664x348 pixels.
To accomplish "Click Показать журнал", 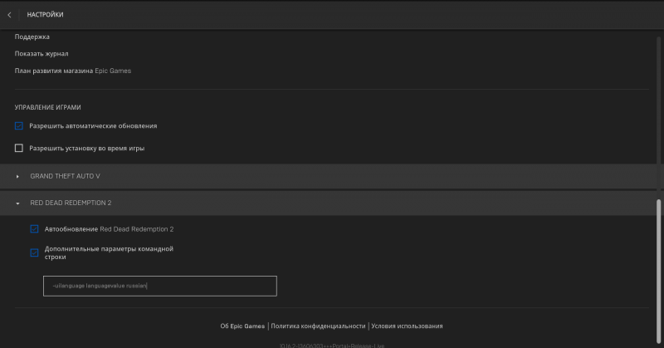I will point(41,54).
